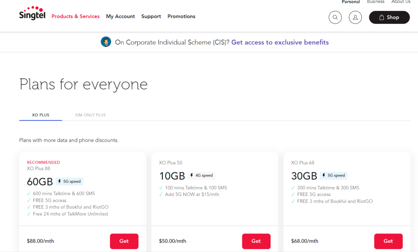The image size is (418, 252).
Task: Click the XO Plus 68 plan card
Action: coord(347,189)
